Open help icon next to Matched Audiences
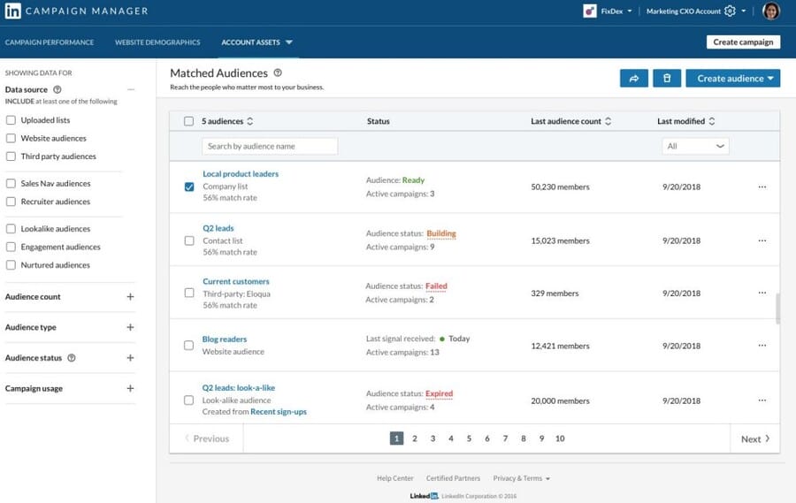This screenshot has height=503, width=796. click(x=278, y=73)
